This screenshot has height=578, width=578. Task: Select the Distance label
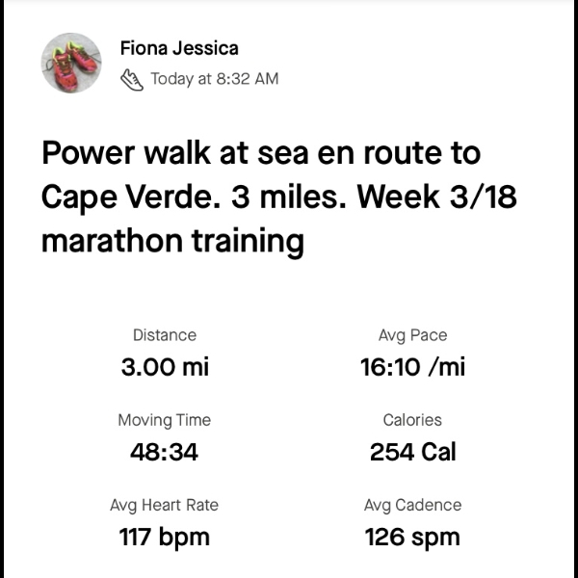coord(165,335)
